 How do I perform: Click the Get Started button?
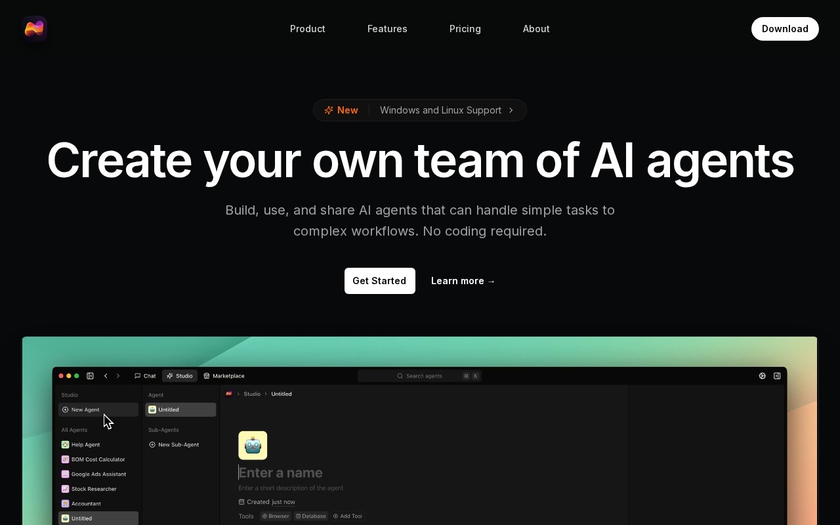[380, 281]
